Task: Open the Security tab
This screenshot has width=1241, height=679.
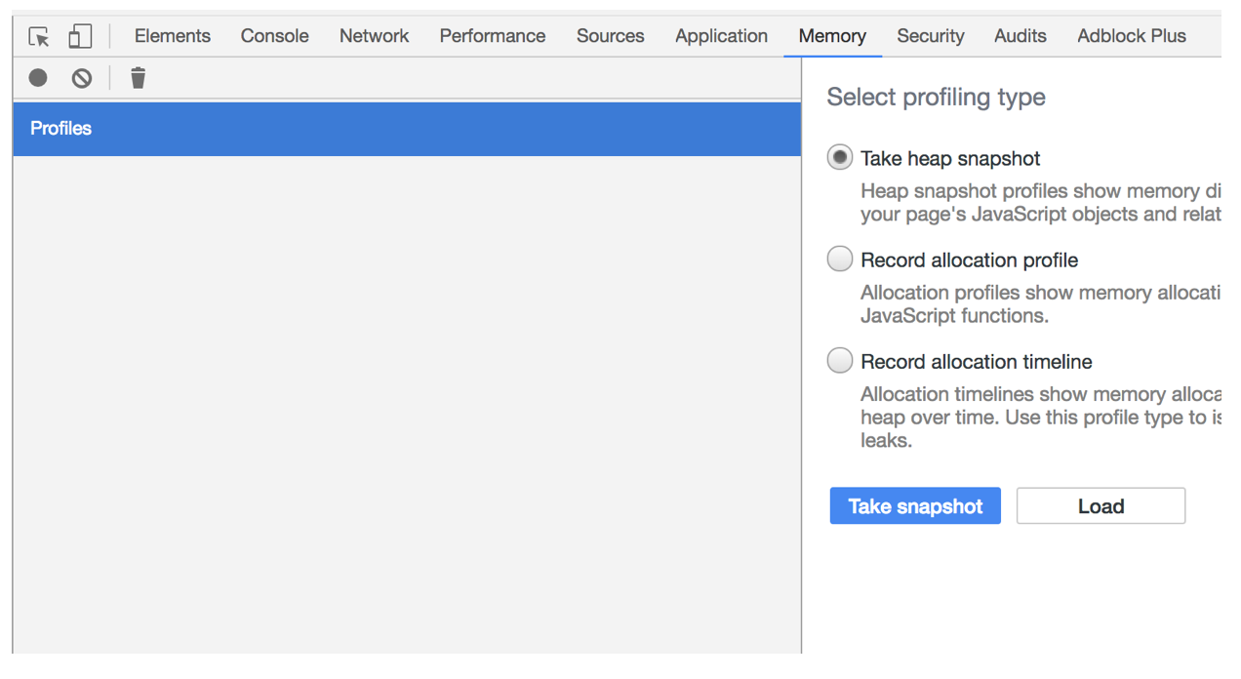Action: (x=931, y=36)
